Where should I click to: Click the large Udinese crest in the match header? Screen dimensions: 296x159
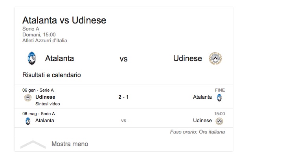coord(215,59)
